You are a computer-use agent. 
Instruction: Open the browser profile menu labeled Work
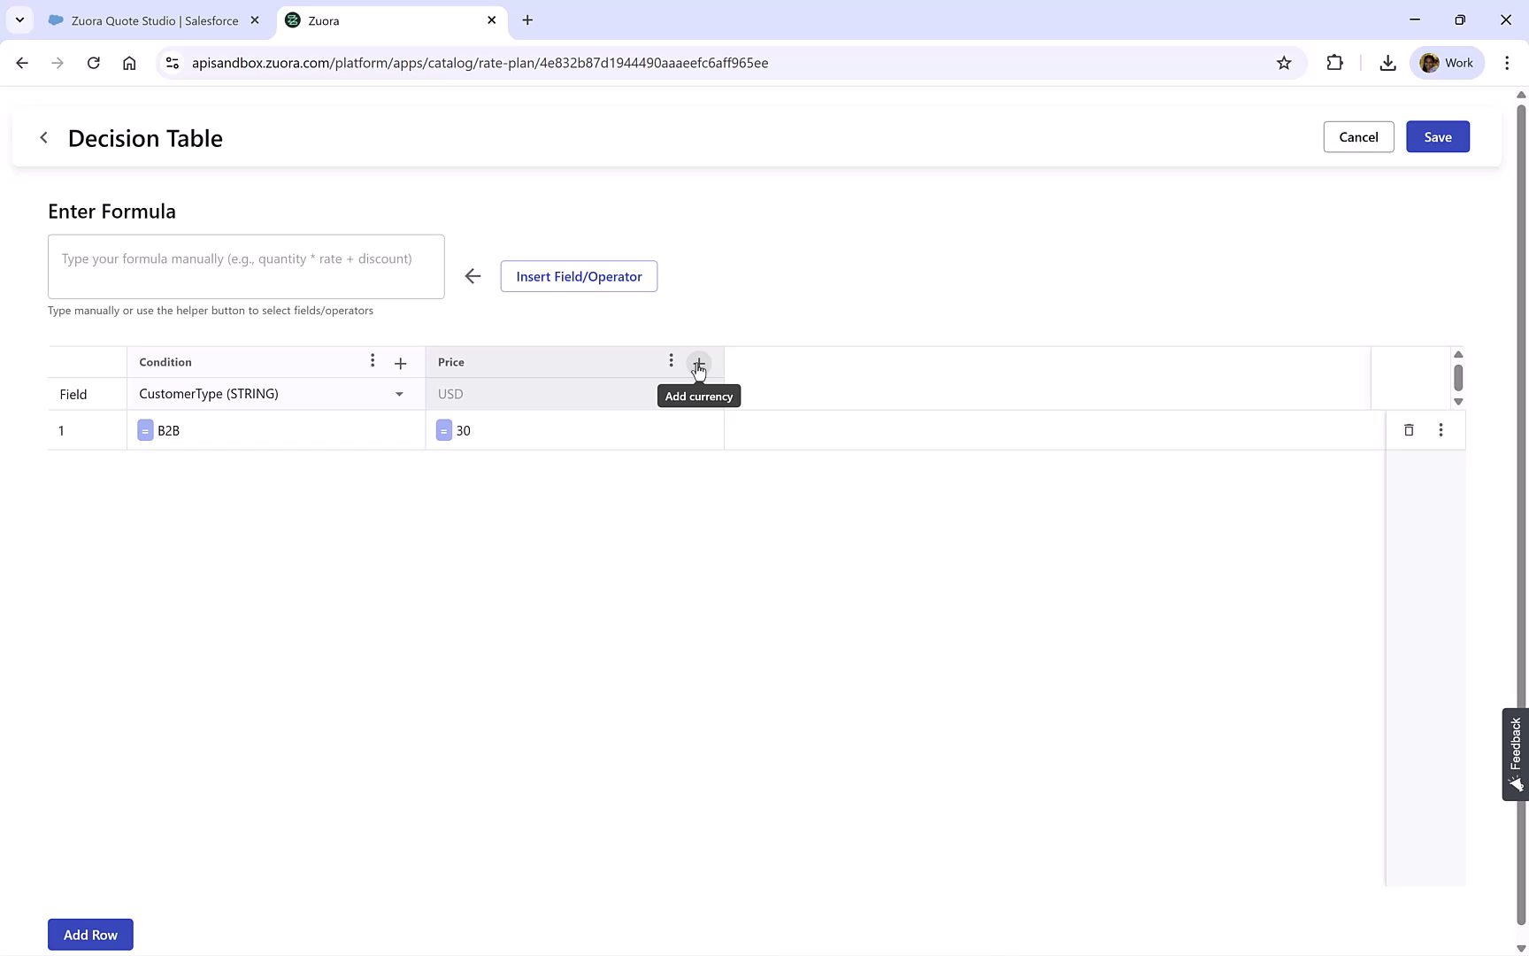point(1447,62)
